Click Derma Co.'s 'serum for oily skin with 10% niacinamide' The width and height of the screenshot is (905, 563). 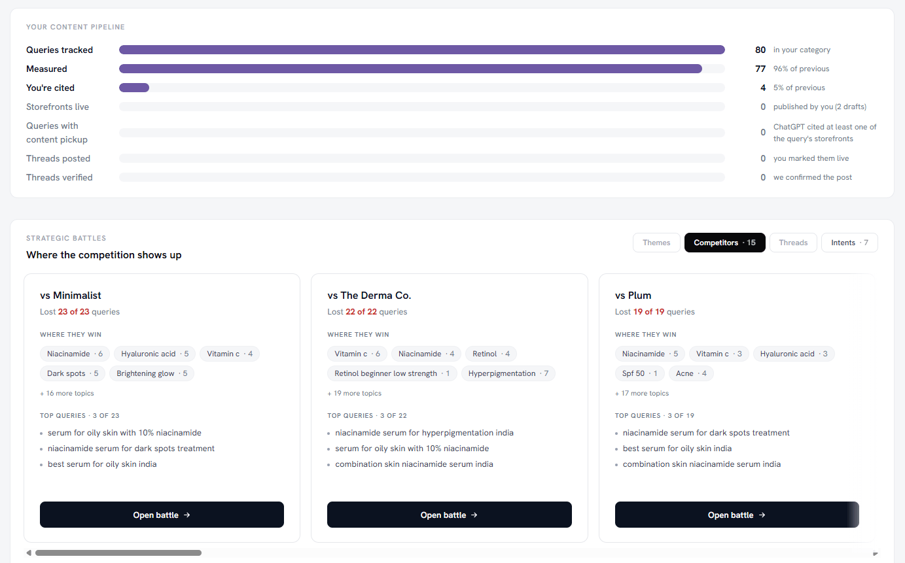(412, 449)
